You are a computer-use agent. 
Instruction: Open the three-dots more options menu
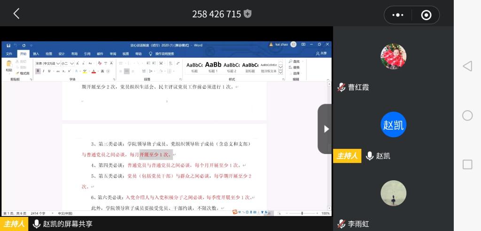[x=398, y=15]
